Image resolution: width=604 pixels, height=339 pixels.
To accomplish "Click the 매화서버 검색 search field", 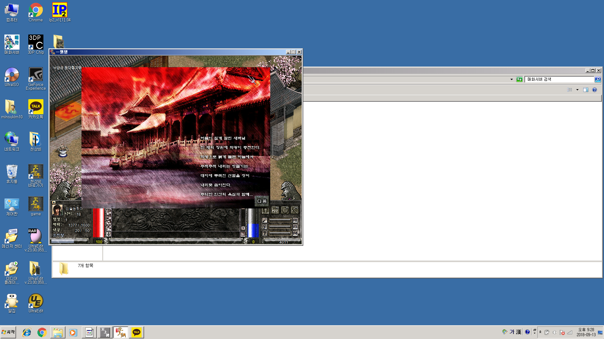I will click(559, 79).
